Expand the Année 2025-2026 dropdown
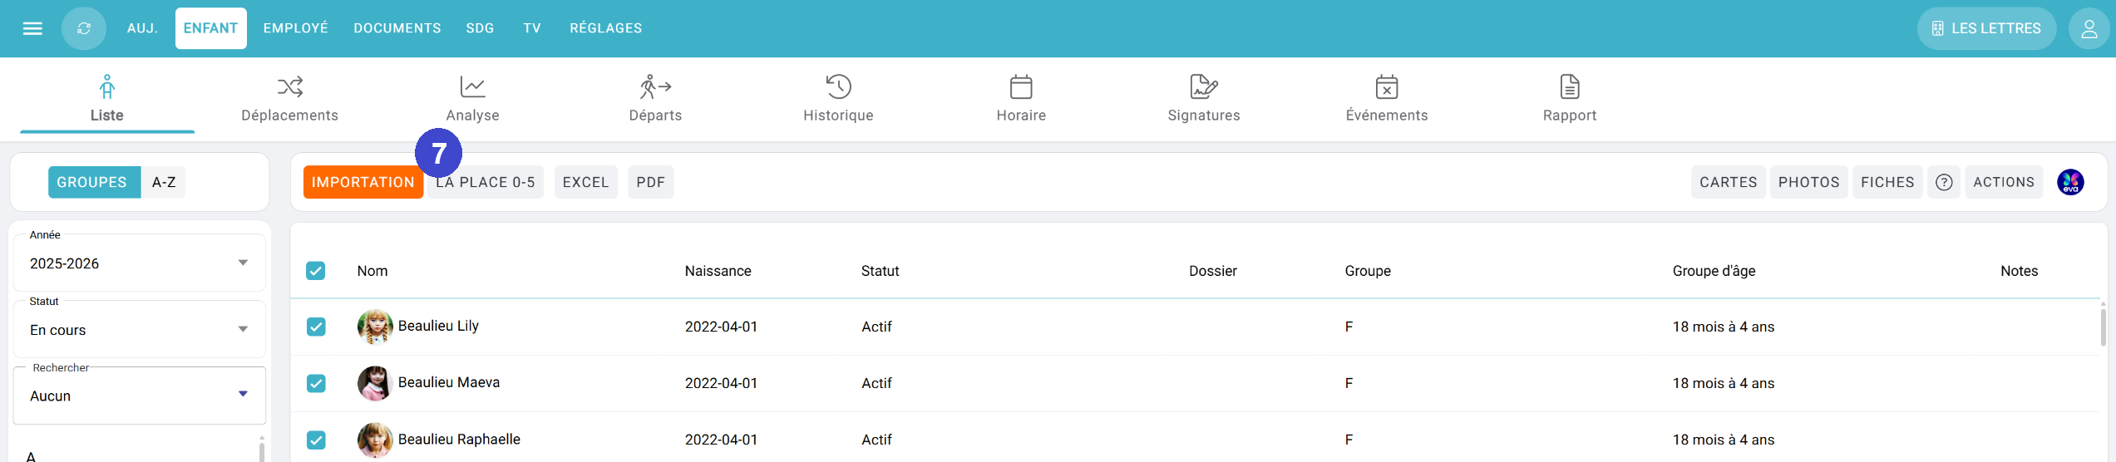Image resolution: width=2116 pixels, height=462 pixels. pyautogui.click(x=243, y=263)
